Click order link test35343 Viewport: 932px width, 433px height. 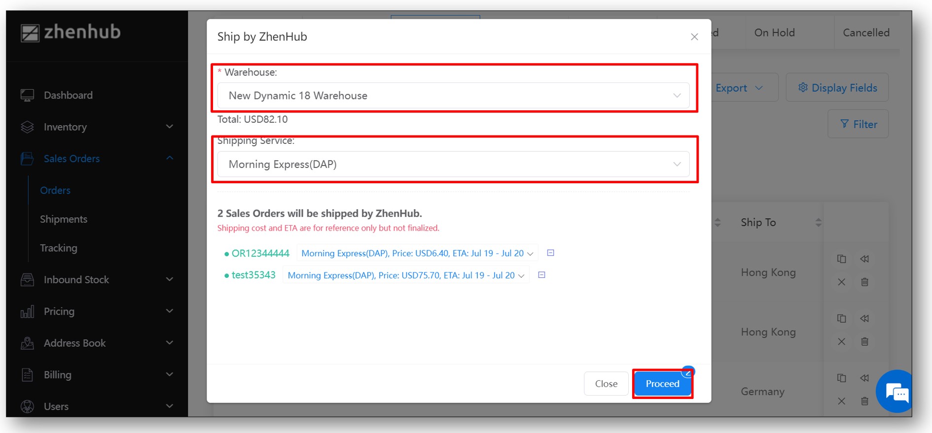coord(253,275)
